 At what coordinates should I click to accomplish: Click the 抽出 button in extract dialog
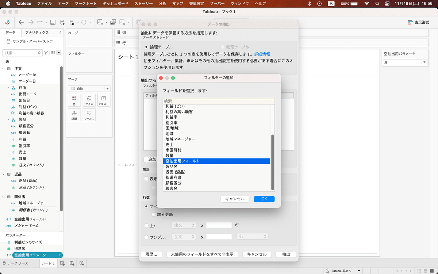point(286,254)
